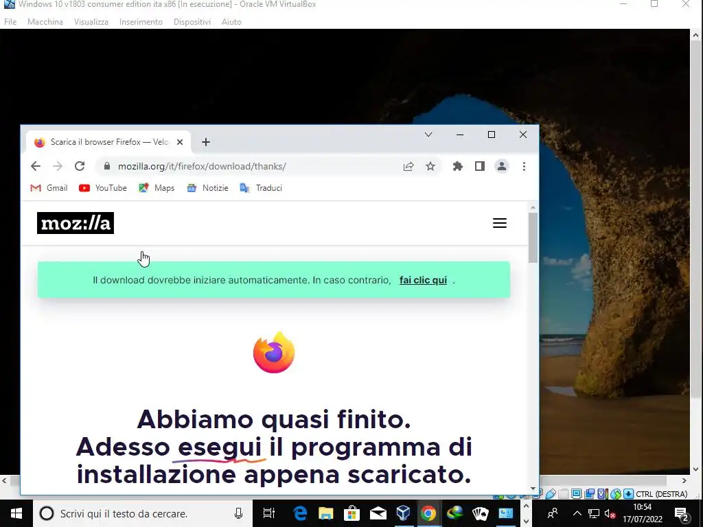Bookmark this tab with the star icon
This screenshot has width=703, height=527.
(430, 166)
